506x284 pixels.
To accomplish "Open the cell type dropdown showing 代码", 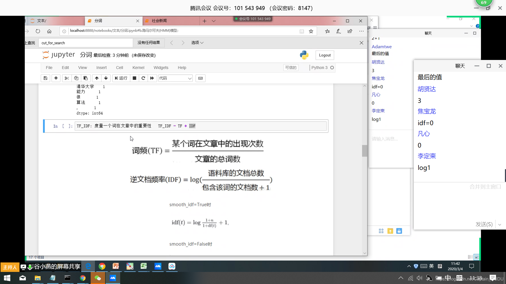I will click(175, 78).
